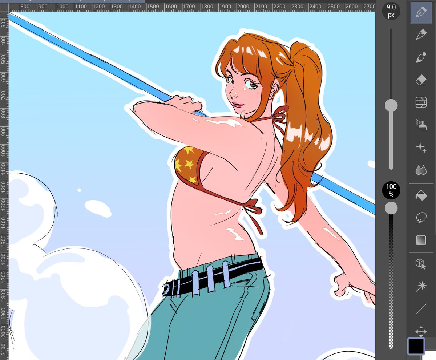Select the Pencil tool

[421, 35]
